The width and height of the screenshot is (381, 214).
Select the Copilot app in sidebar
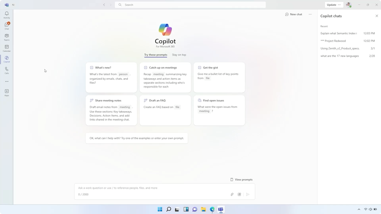click(6, 59)
